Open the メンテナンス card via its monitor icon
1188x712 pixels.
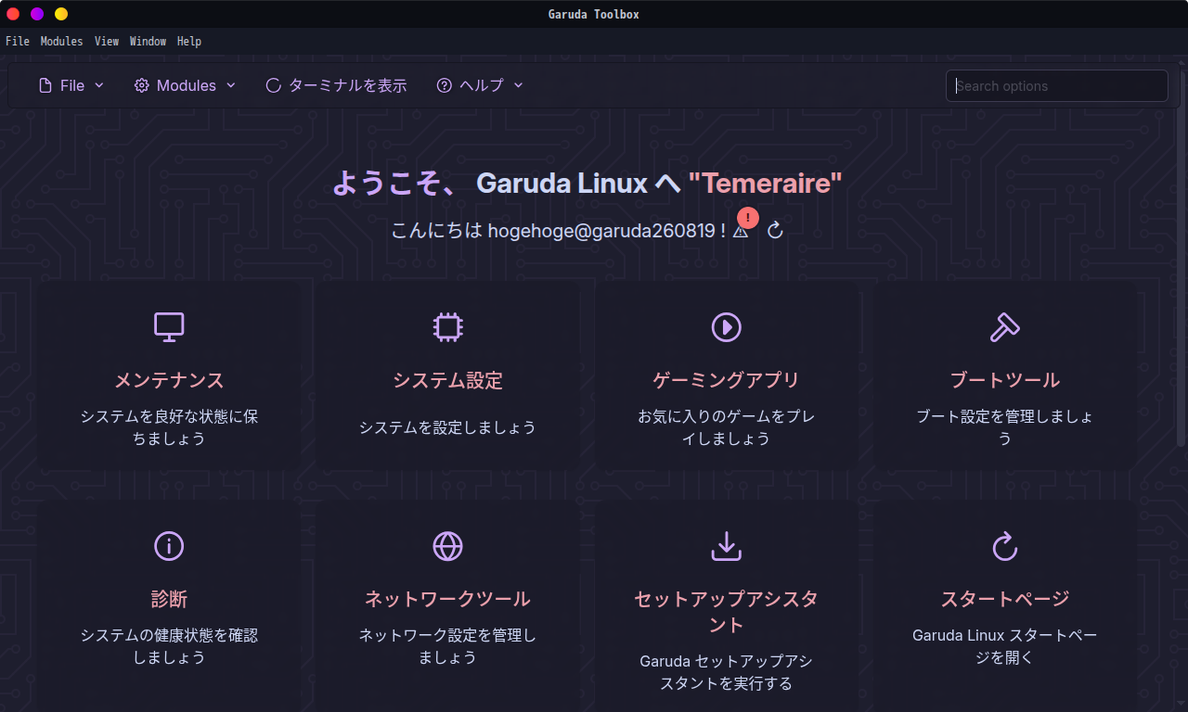[169, 326]
